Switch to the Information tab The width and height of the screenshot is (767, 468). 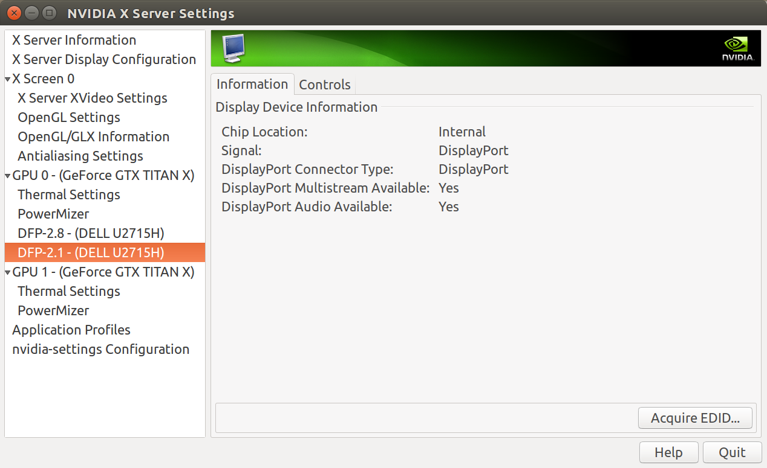(252, 84)
